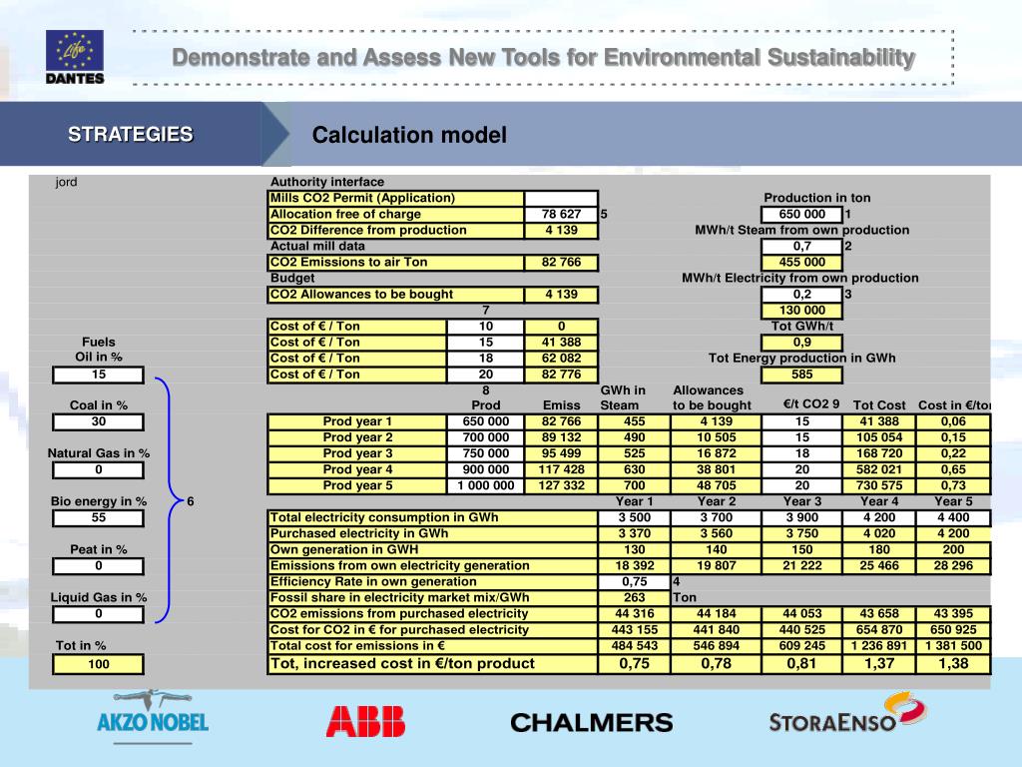Click the Year 5 increased cost cell 1,38
The image size is (1022, 767).
click(953, 664)
